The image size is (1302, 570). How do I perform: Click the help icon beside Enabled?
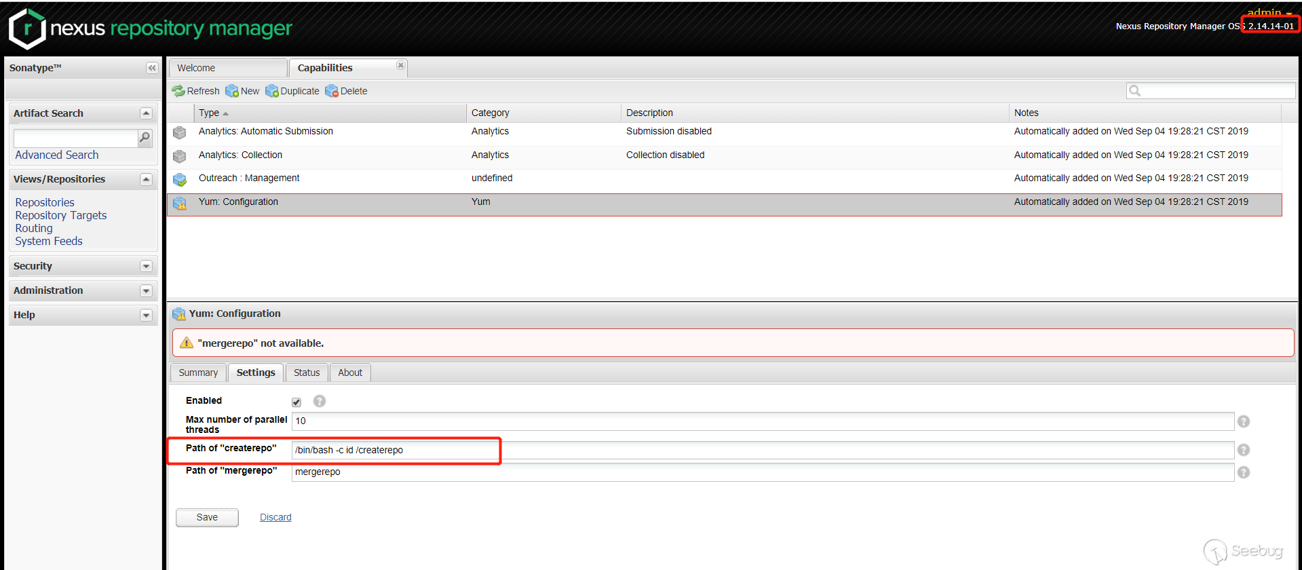[320, 401]
